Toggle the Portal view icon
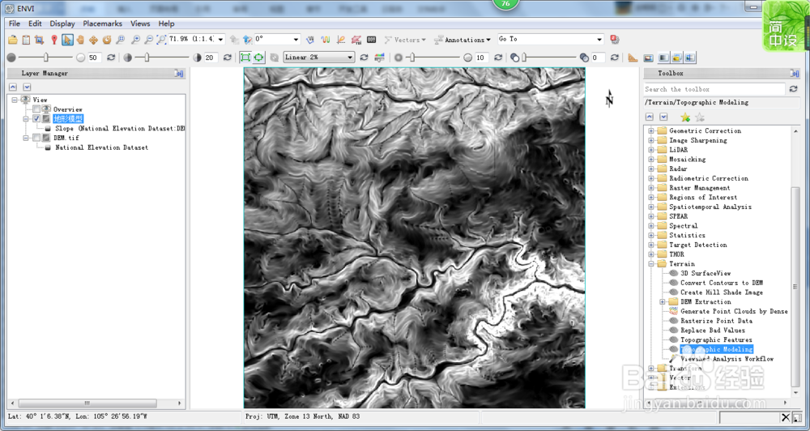This screenshot has width=810, height=431. click(648, 58)
